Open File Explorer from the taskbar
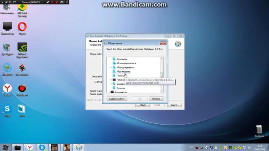 point(18,148)
